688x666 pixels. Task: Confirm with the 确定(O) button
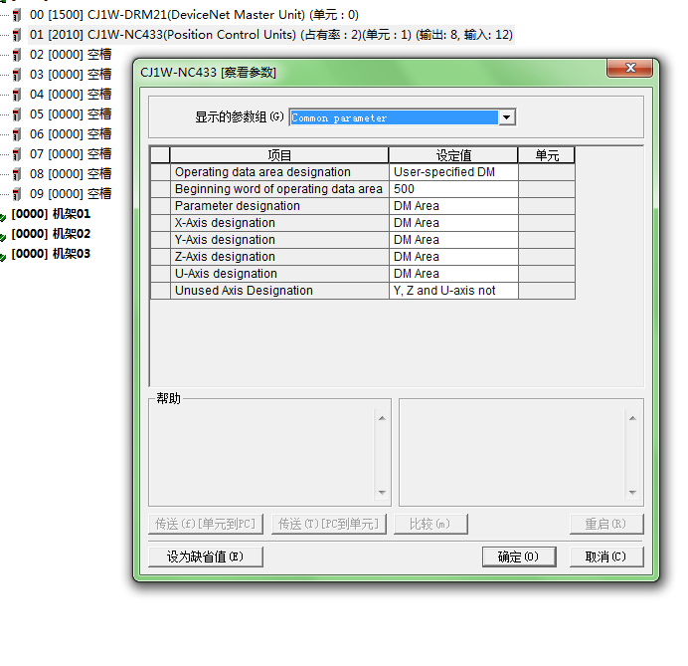pos(518,556)
